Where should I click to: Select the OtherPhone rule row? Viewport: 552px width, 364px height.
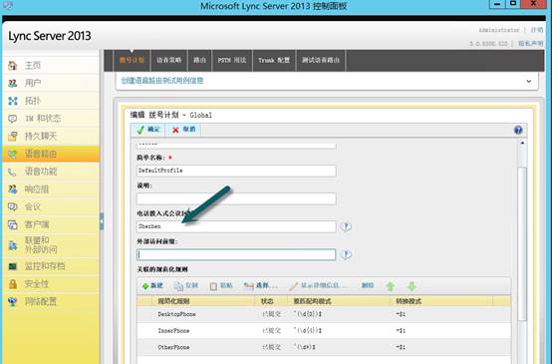(x=324, y=347)
